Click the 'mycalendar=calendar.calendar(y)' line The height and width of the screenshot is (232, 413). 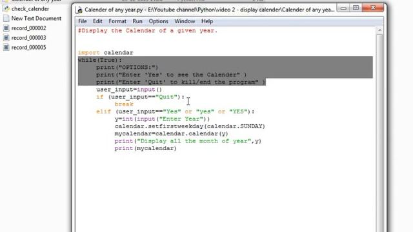click(x=171, y=133)
